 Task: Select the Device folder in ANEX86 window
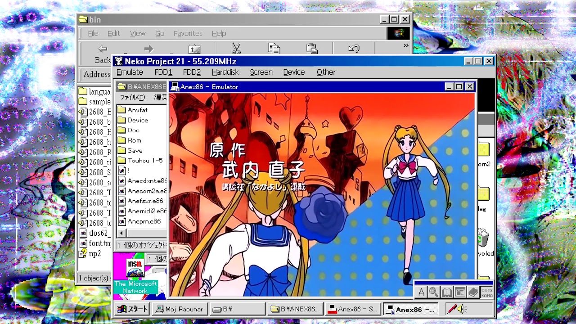click(133, 120)
